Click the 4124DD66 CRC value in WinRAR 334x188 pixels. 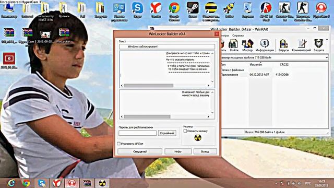(282, 75)
